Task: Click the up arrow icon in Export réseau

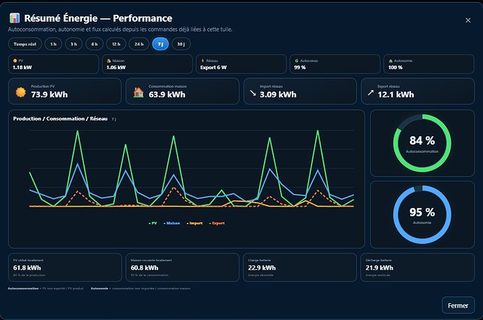Action: click(x=370, y=92)
